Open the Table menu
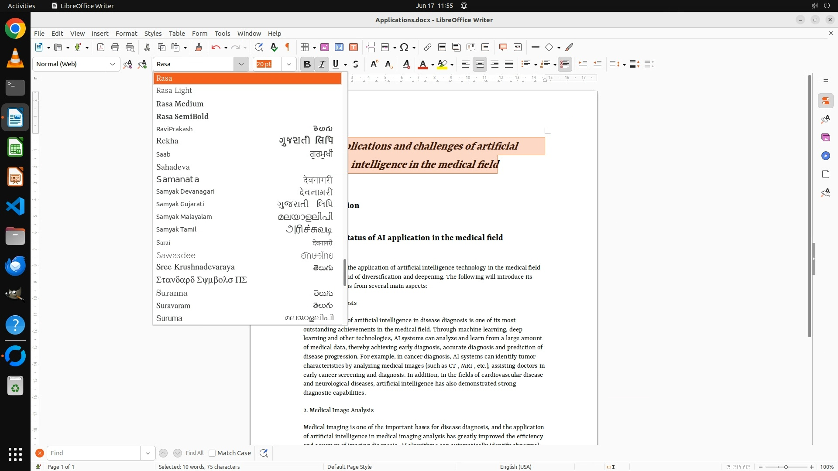Screen dimensions: 838x471 coord(177,33)
